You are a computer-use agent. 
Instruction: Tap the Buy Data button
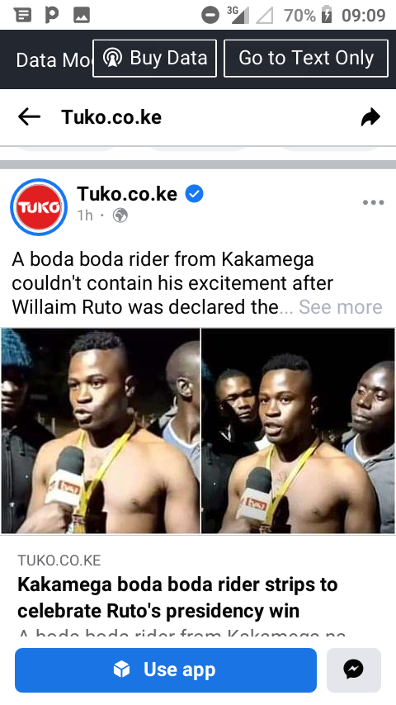point(154,58)
